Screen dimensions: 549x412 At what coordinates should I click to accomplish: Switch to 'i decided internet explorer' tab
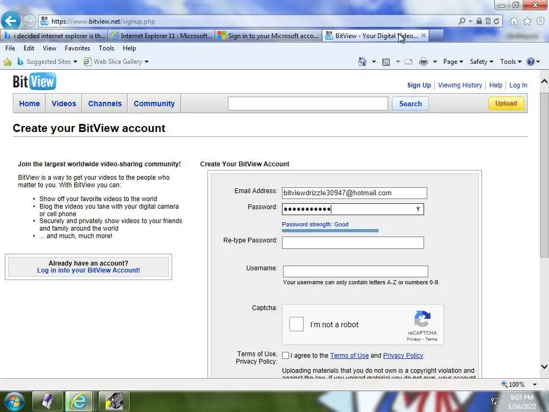point(55,36)
